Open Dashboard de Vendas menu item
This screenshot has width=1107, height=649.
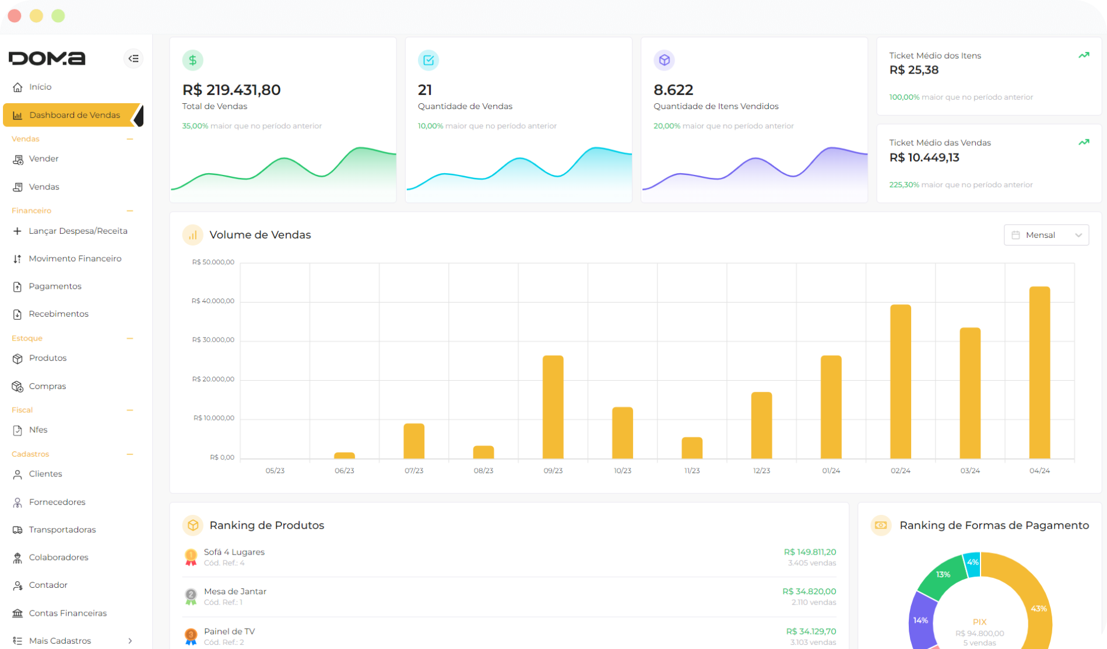tap(73, 115)
